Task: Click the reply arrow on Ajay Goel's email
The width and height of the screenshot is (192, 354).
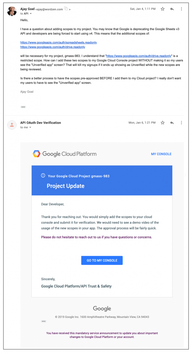Action: [x=172, y=9]
